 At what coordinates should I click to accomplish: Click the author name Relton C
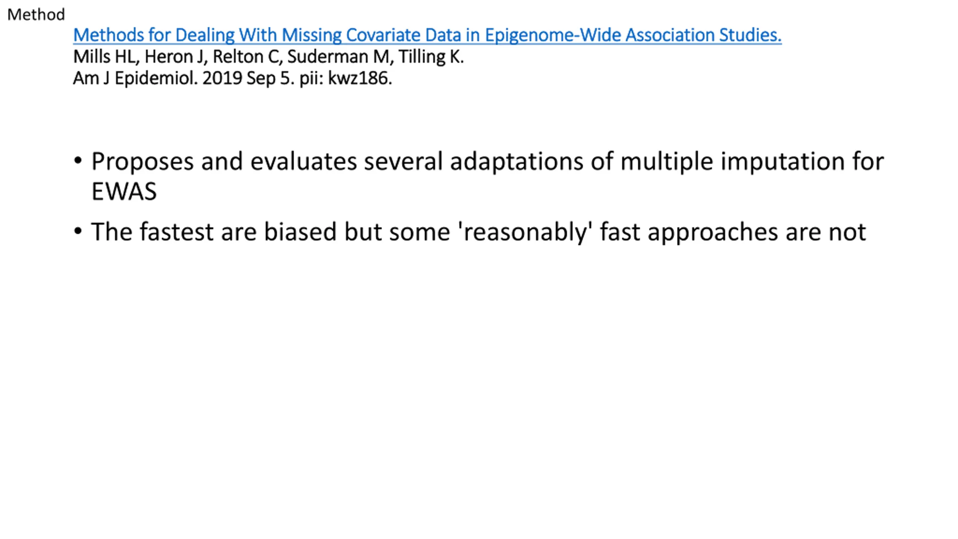coord(245,57)
